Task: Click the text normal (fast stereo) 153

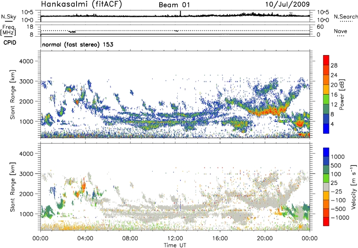Action: coord(77,44)
